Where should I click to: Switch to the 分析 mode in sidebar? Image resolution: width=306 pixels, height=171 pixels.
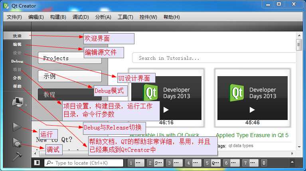(17, 78)
